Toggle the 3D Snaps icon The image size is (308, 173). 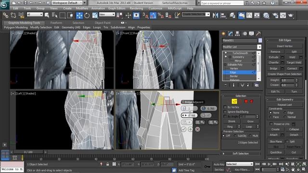[x=145, y=15]
